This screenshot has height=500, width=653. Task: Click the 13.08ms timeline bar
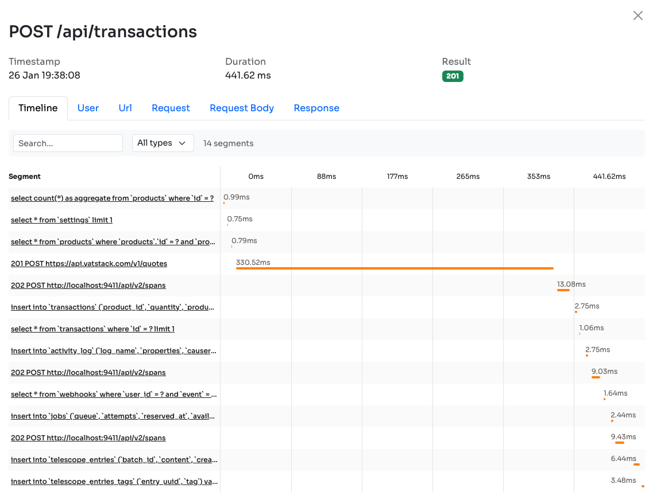coord(563,290)
